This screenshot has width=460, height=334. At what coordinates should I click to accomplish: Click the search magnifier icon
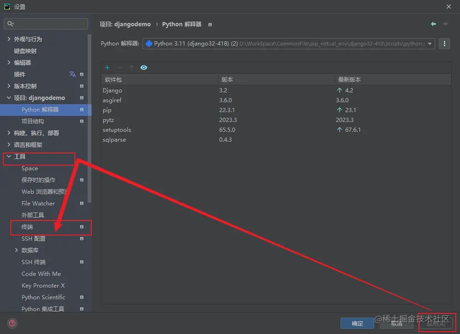point(10,24)
